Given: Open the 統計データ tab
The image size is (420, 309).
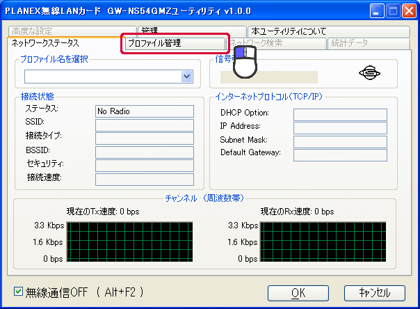Looking at the screenshot, I should [369, 43].
